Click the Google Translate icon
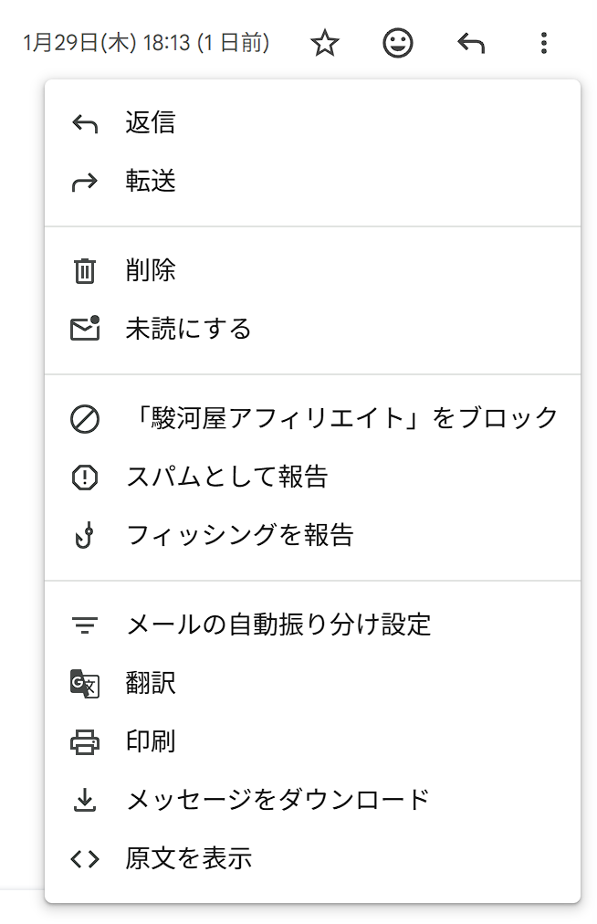 [85, 683]
